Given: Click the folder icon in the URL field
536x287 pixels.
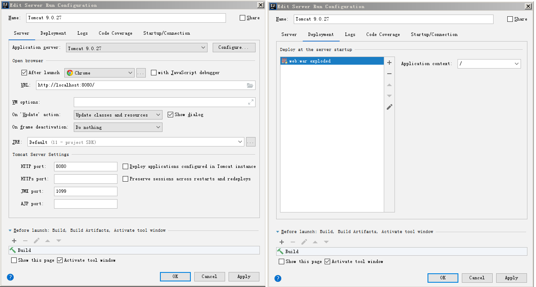Looking at the screenshot, I should click(x=250, y=85).
